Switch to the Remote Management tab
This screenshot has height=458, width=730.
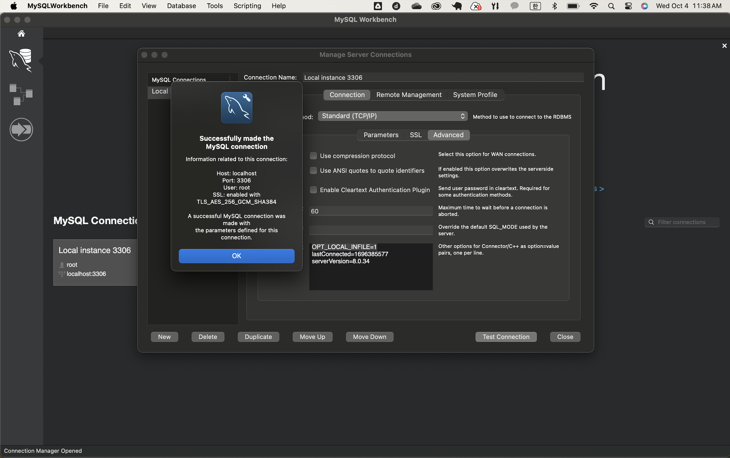click(409, 95)
